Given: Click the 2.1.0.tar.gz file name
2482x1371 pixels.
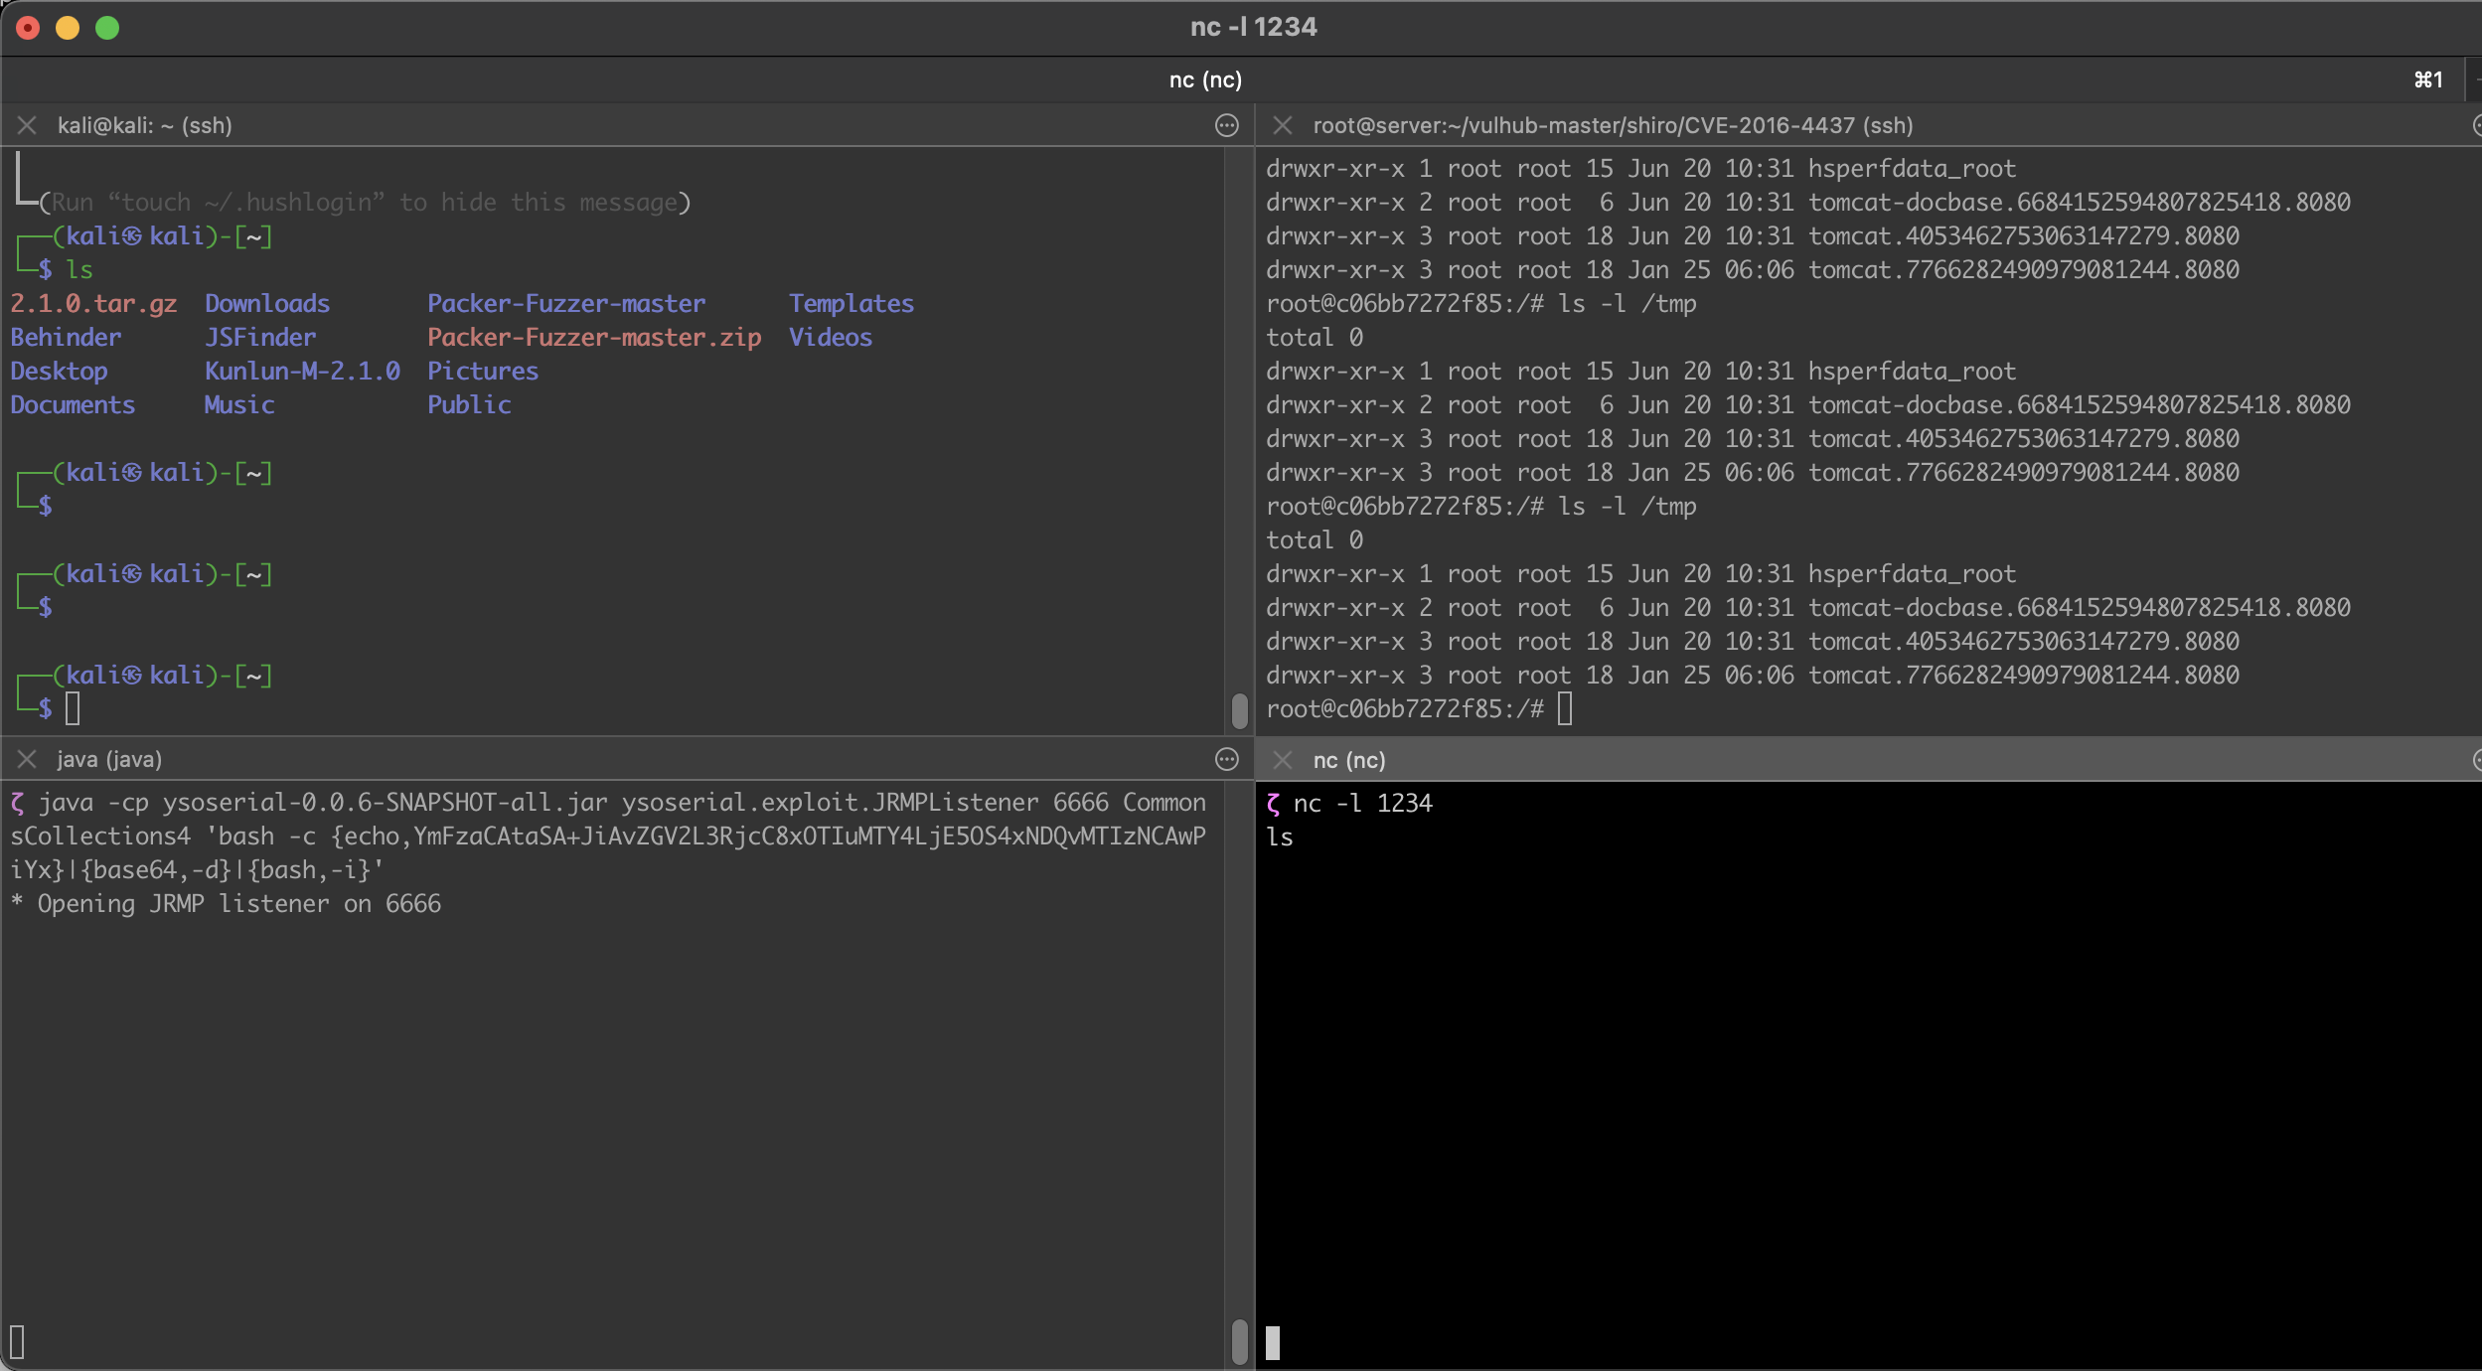Looking at the screenshot, I should (93, 303).
